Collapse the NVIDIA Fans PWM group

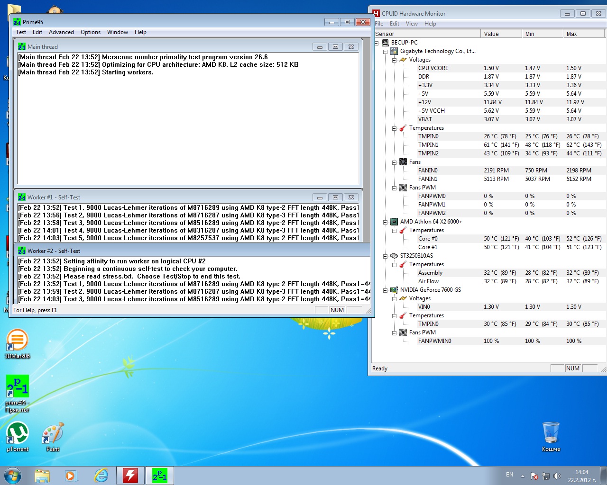coord(394,332)
